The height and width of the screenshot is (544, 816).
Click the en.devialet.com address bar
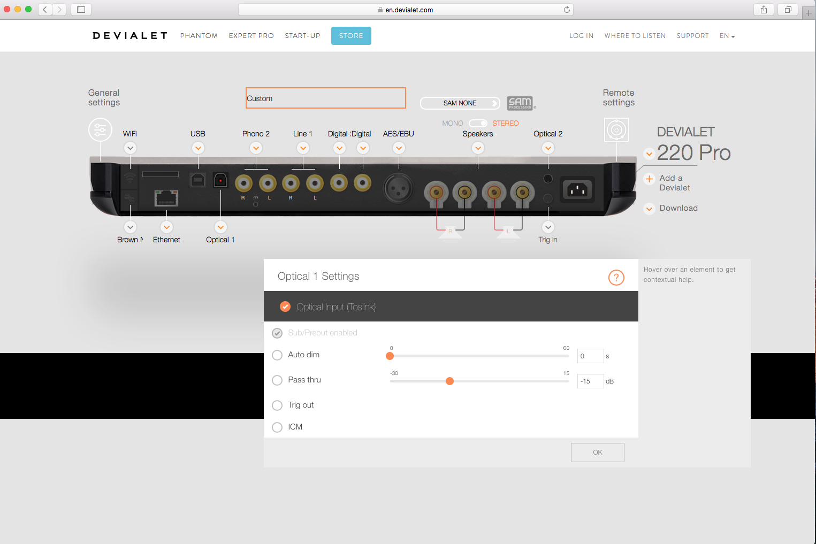406,10
